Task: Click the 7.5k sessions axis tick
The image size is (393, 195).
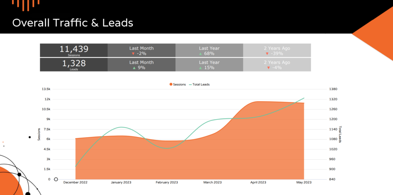Action: click(x=46, y=129)
